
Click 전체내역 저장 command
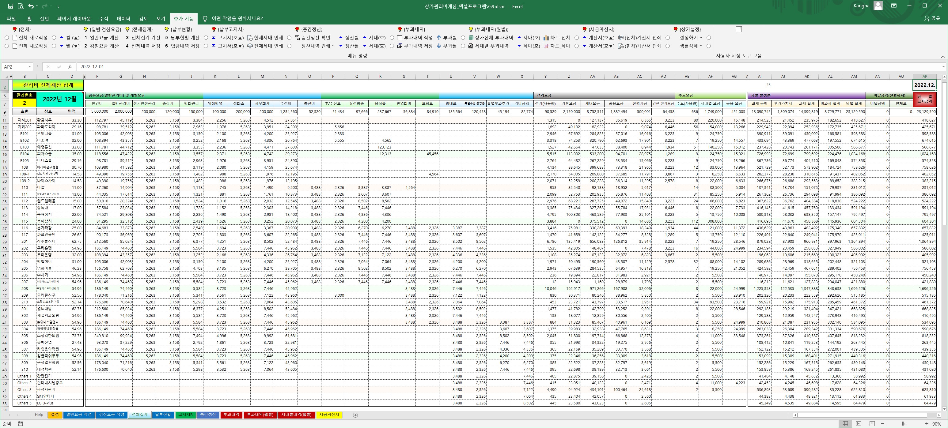click(x=143, y=46)
